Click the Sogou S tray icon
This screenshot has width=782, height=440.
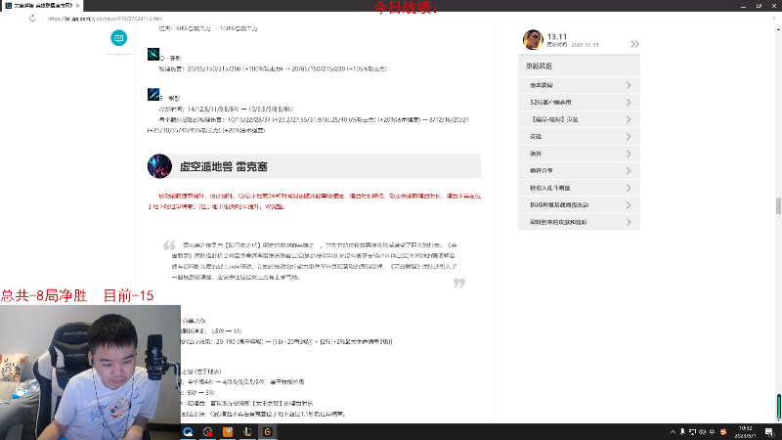point(723,432)
